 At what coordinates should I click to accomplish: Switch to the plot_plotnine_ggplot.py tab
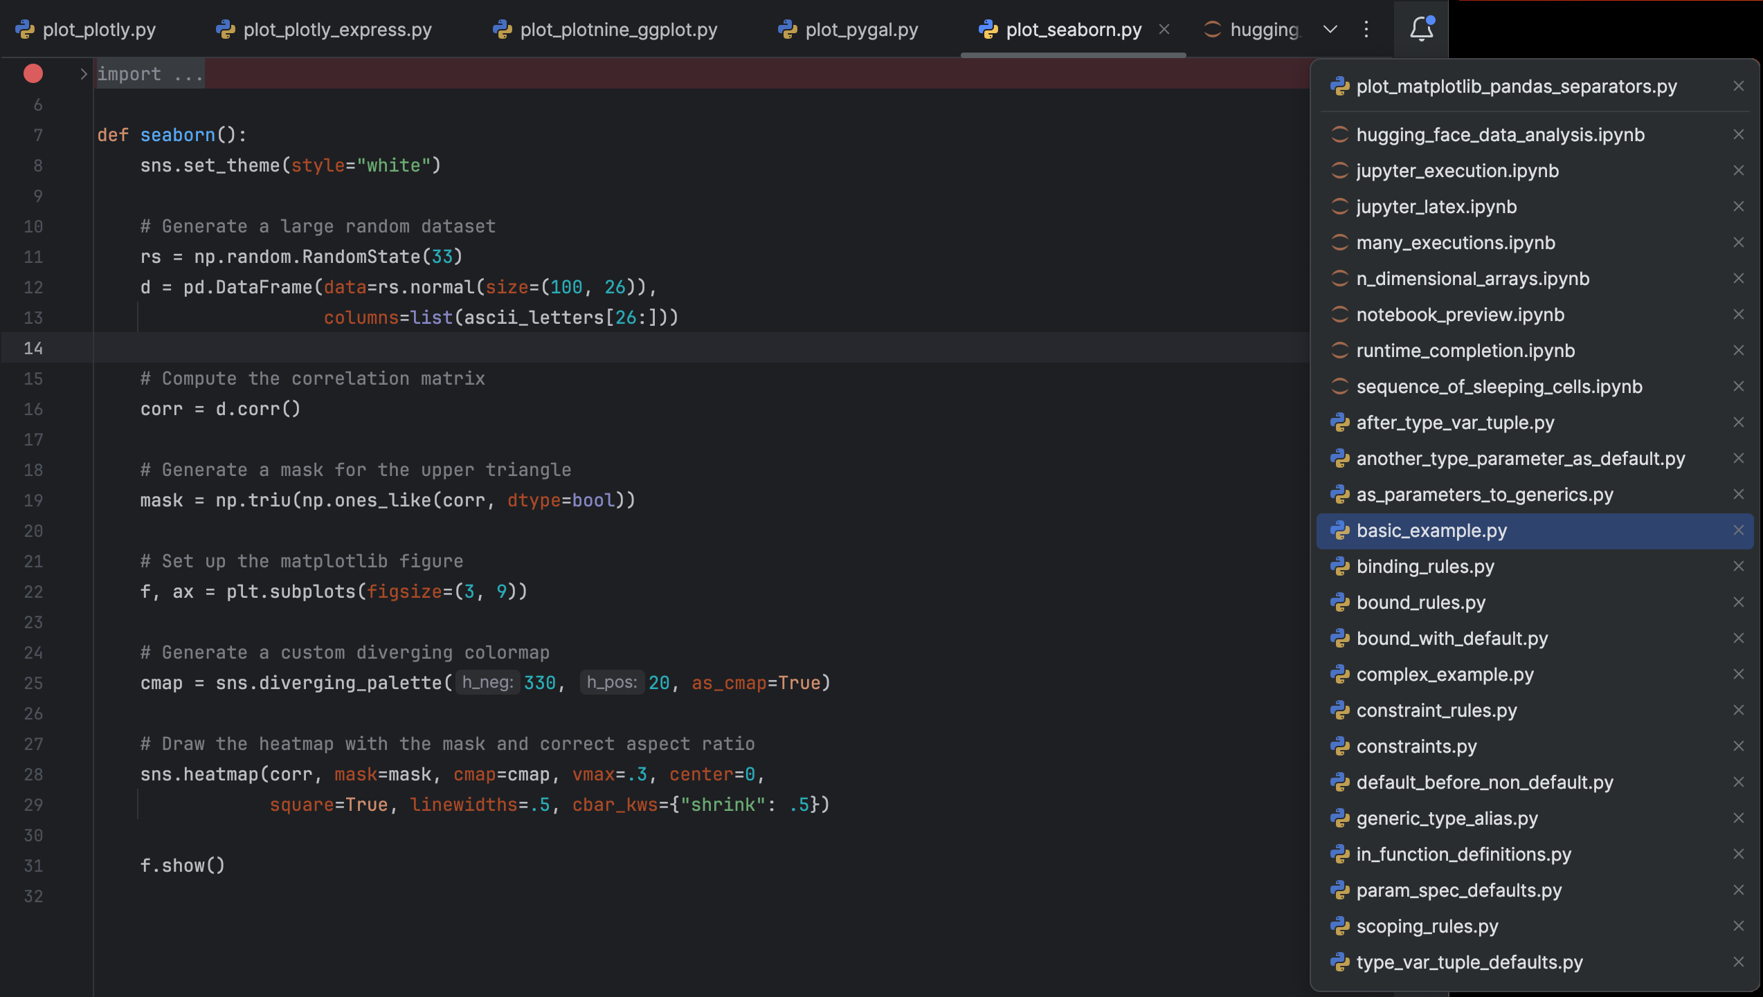[618, 30]
